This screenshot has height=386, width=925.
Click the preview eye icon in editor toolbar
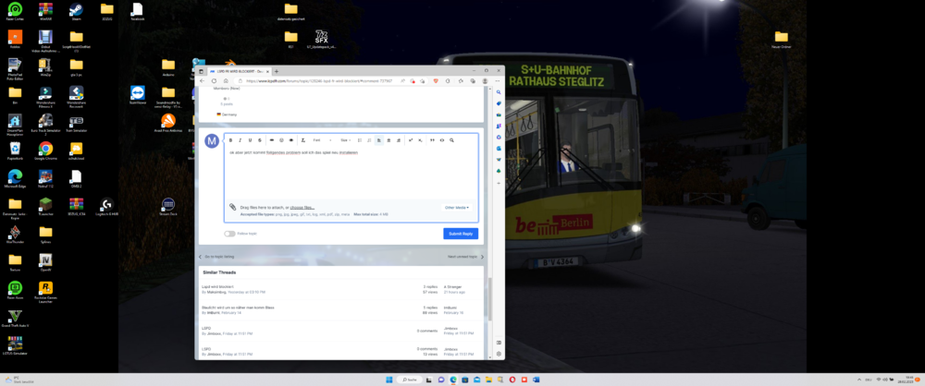[x=442, y=140]
